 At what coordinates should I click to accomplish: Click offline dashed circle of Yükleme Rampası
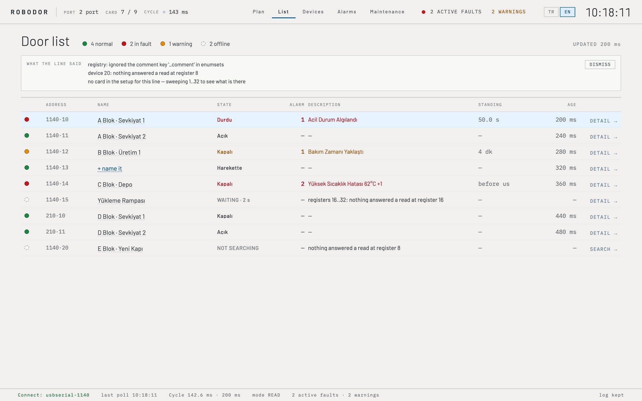[x=27, y=200]
